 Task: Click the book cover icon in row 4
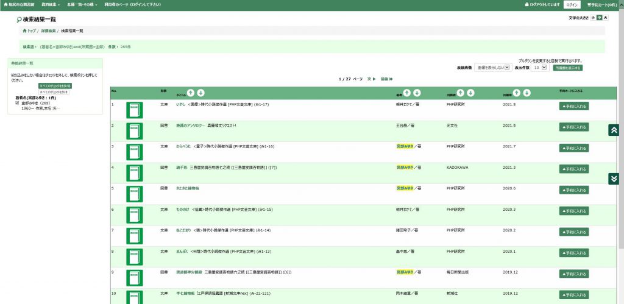135,173
